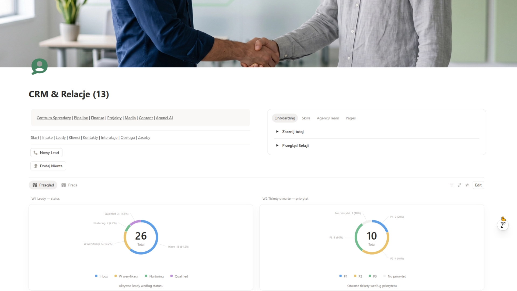Click the Qualified purple legend swatch

tap(171, 276)
